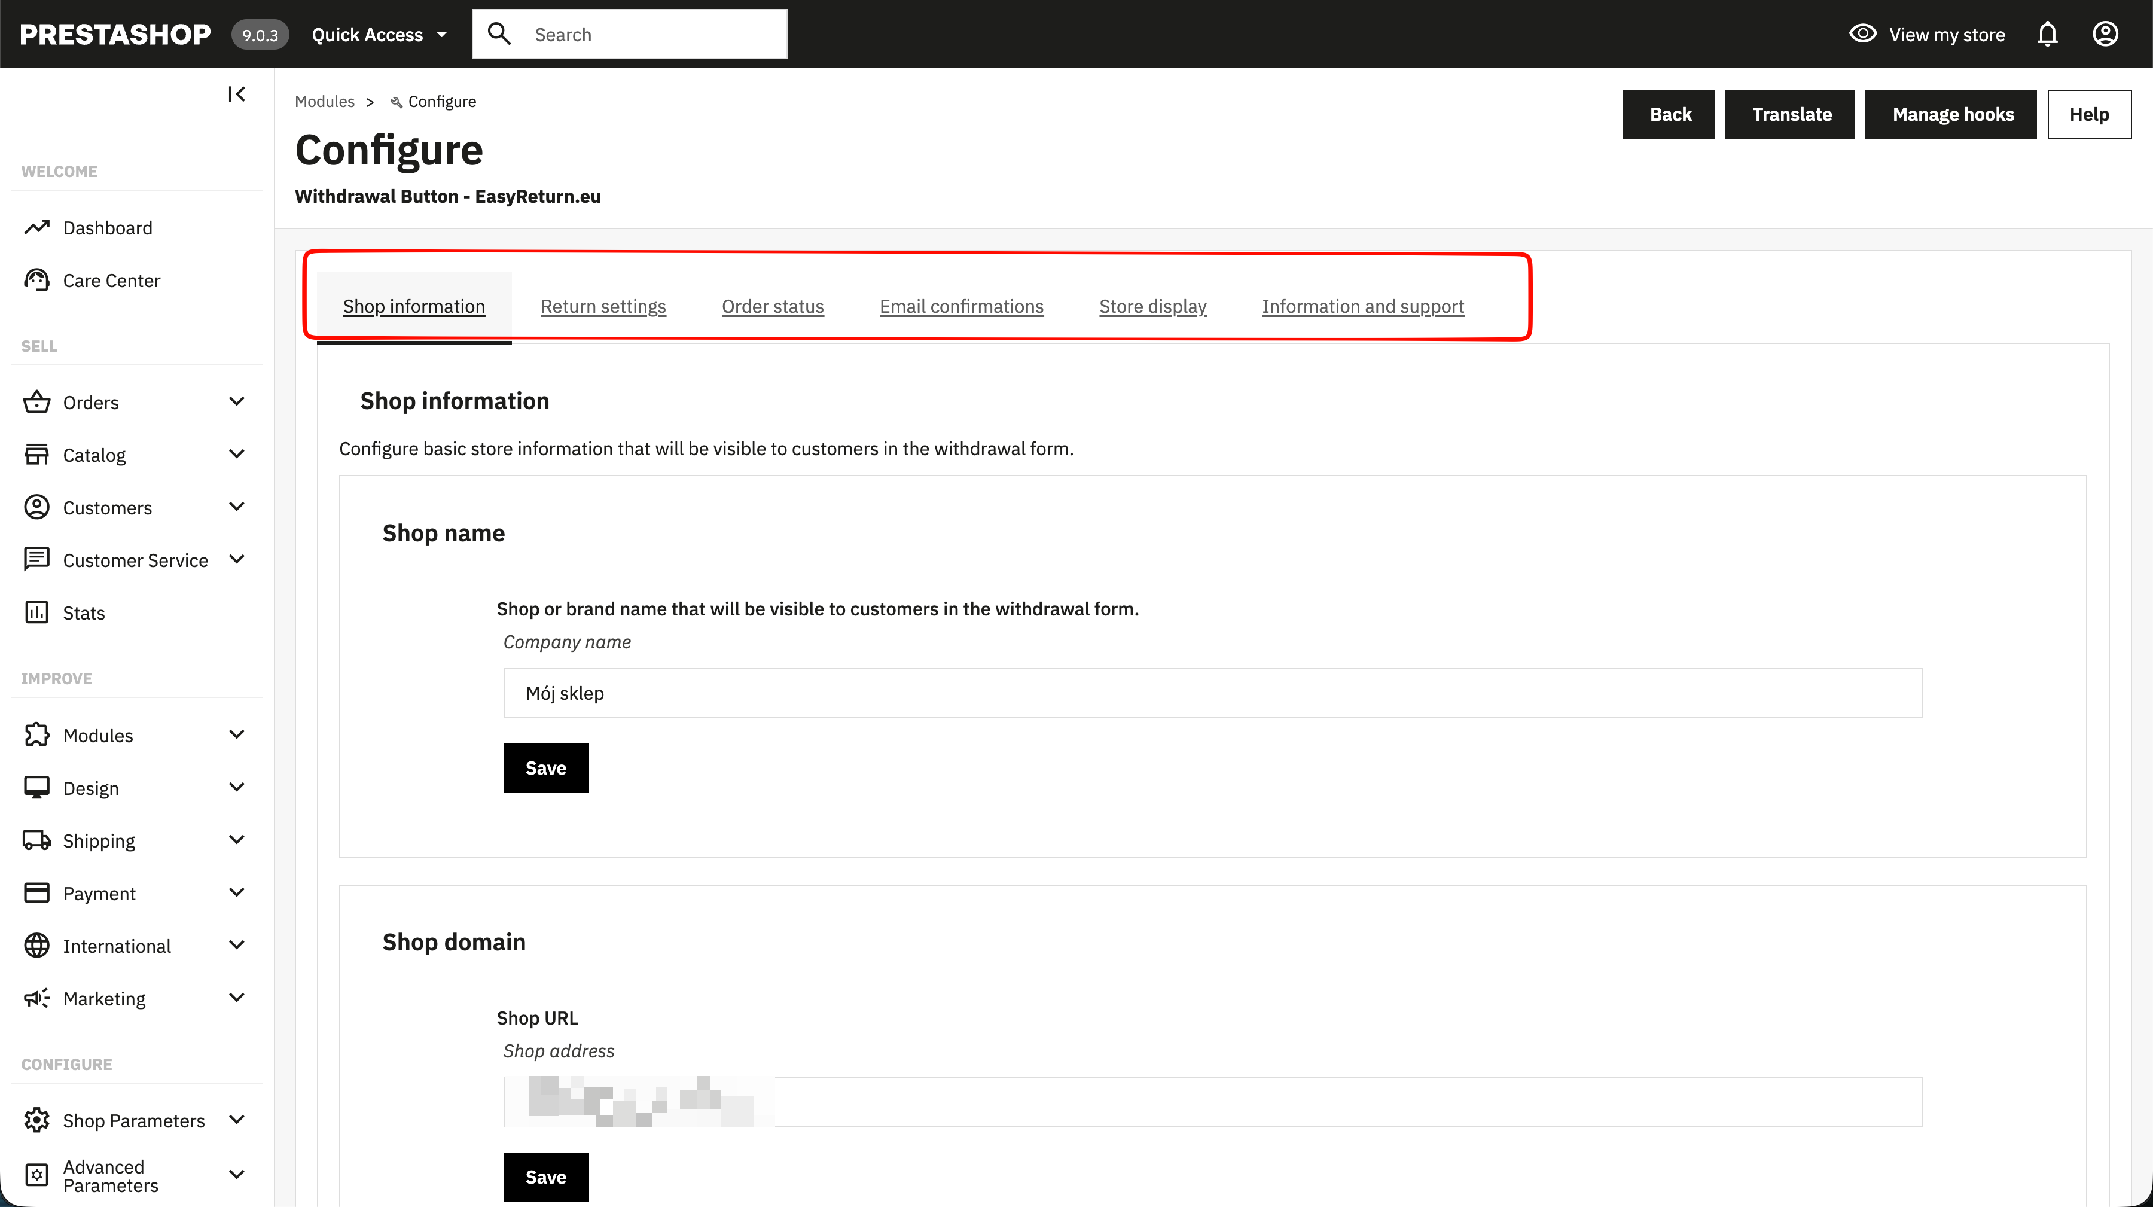The height and width of the screenshot is (1207, 2153).
Task: Expand the Marketing submenu chevron
Action: (236, 998)
